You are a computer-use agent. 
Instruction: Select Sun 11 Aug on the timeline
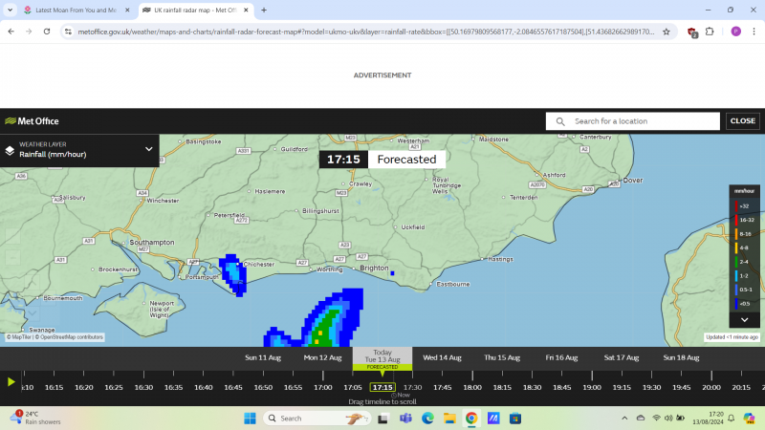[x=263, y=357]
